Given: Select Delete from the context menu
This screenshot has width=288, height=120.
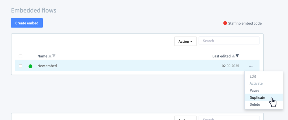Looking at the screenshot, I should pos(255,105).
